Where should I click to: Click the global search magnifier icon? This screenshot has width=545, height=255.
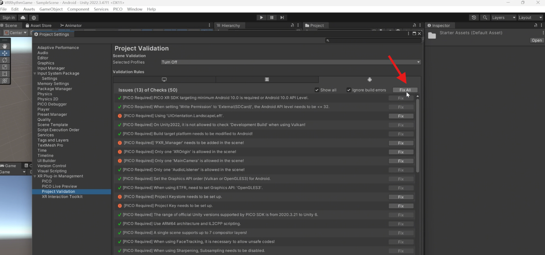[x=485, y=17]
